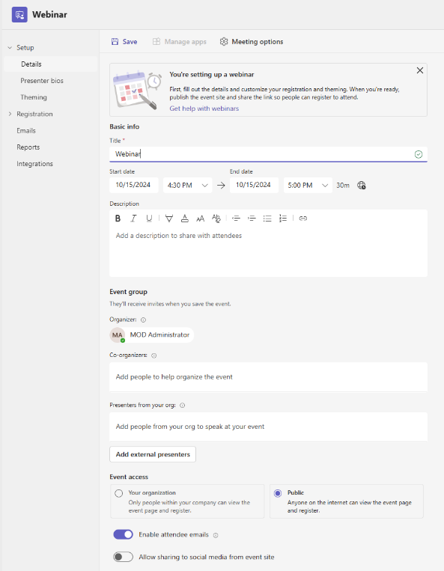Click the time zone globe icon

[362, 186]
